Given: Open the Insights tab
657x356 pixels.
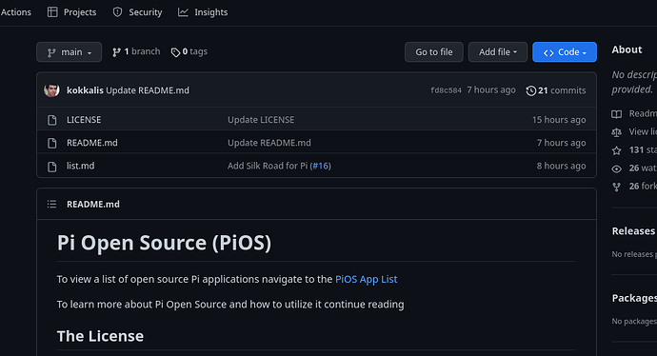Looking at the screenshot, I should pyautogui.click(x=203, y=12).
